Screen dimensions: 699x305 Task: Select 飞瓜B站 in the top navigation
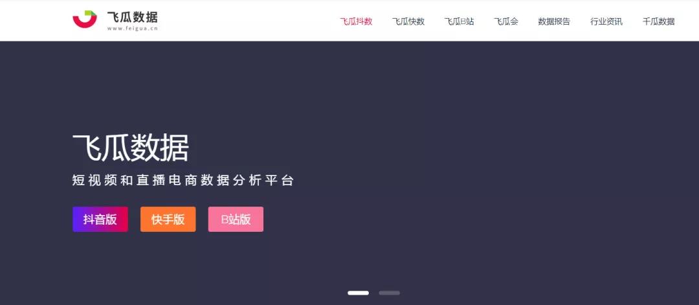tap(459, 21)
